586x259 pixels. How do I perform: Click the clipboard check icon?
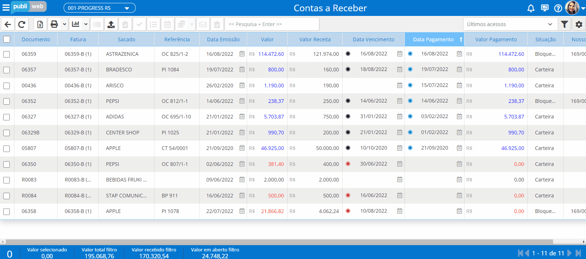(x=125, y=24)
